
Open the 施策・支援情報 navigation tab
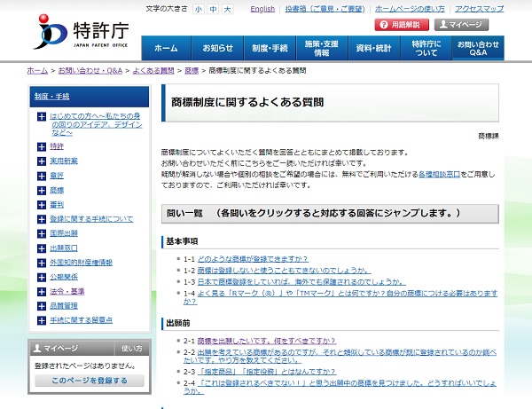322,48
